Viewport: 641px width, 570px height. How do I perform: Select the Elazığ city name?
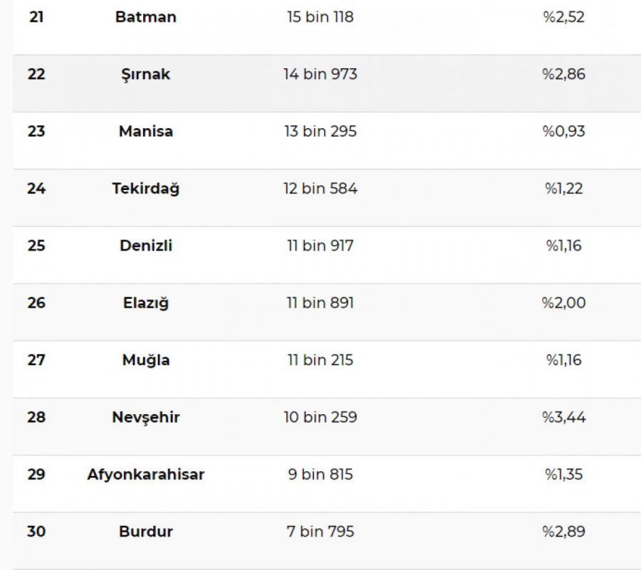coord(145,303)
